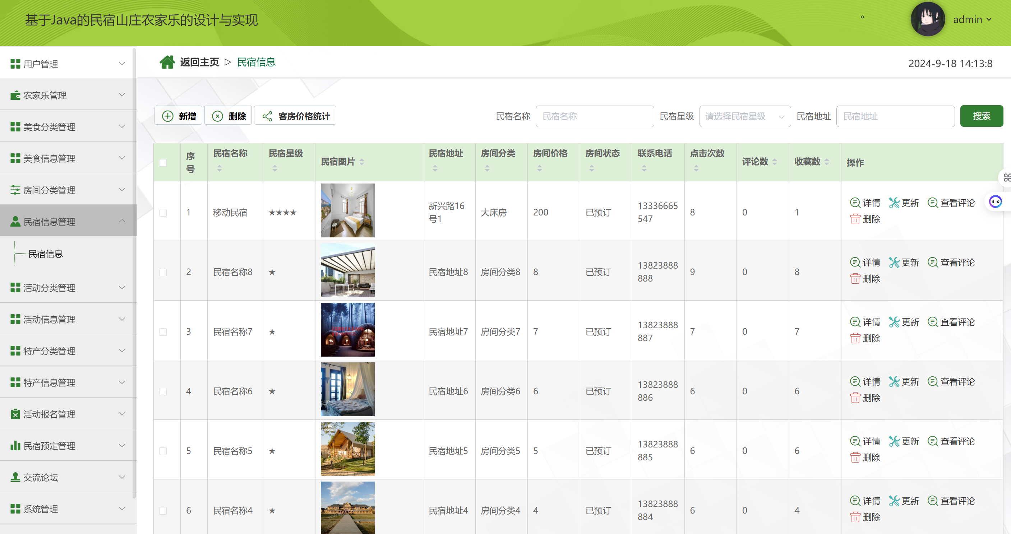Expand 农家乐管理 sidebar menu

coord(68,95)
